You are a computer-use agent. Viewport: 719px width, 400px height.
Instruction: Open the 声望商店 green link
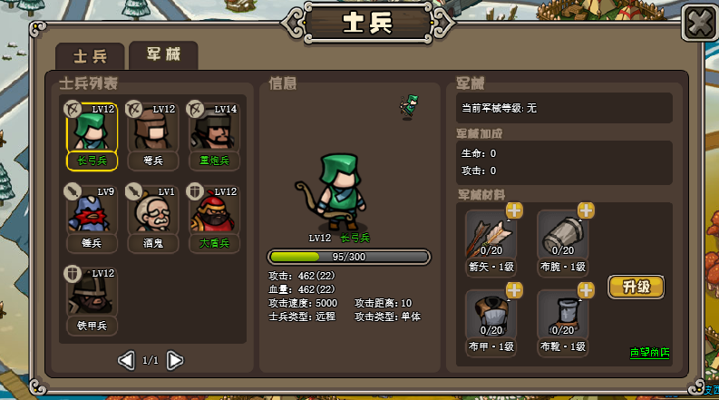click(x=649, y=352)
